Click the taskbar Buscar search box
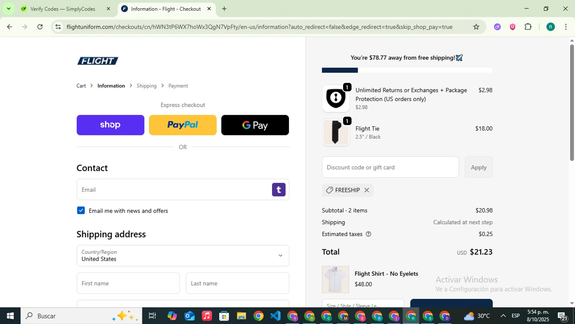The width and height of the screenshot is (575, 324). [81, 316]
